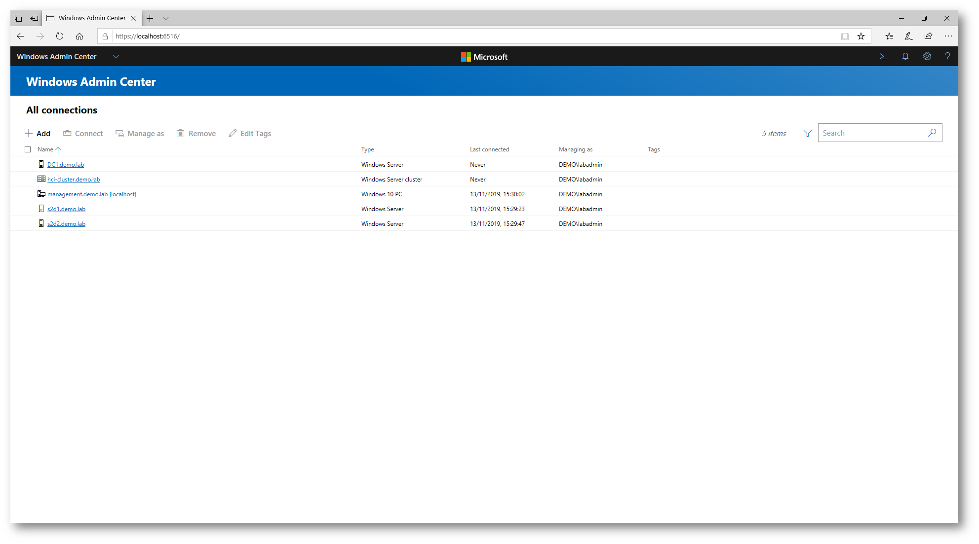Sort by Managing as column header

click(x=576, y=149)
